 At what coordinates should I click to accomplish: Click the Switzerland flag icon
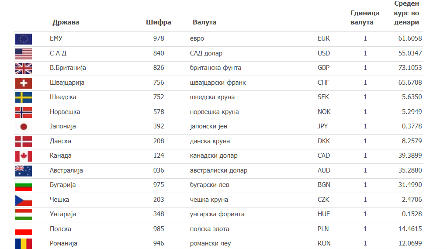[x=24, y=83]
